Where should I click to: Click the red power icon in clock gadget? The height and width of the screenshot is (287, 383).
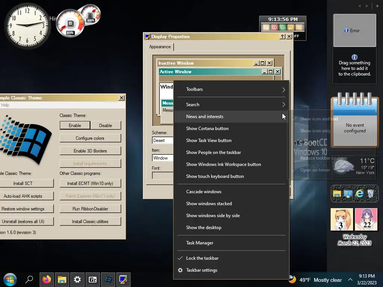(x=274, y=27)
